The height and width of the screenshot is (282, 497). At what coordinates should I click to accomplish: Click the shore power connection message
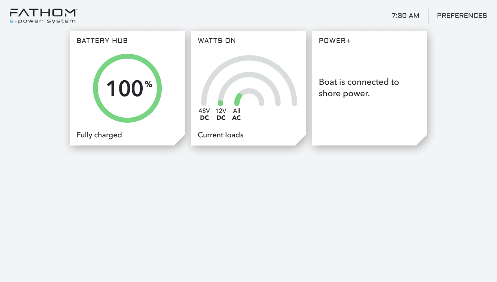359,88
